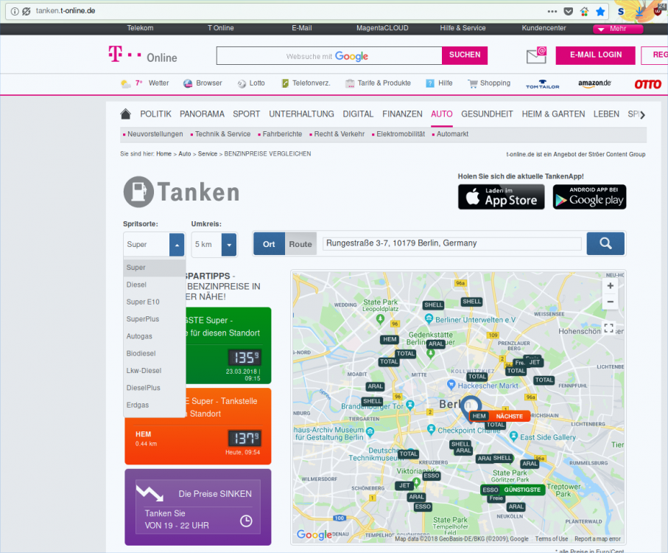The height and width of the screenshot is (553, 668).
Task: Choose Biodiesel from fuel type list
Action: pos(154,353)
